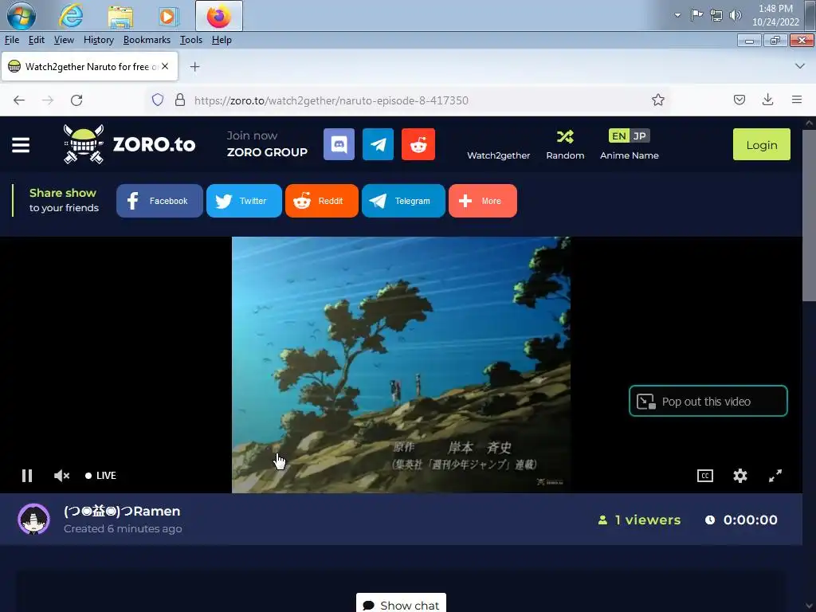This screenshot has width=816, height=612.
Task: Open system volume tray icon
Action: (736, 15)
